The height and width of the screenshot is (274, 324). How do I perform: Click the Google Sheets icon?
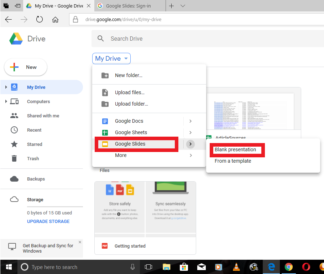click(x=105, y=132)
